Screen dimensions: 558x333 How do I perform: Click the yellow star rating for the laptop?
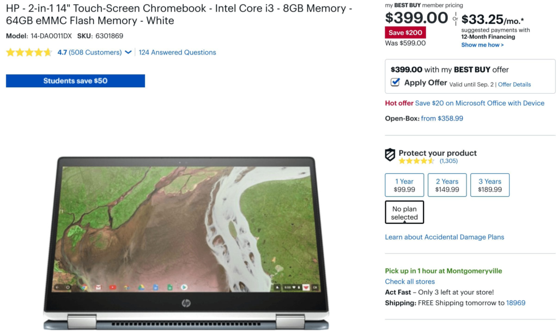coord(29,53)
